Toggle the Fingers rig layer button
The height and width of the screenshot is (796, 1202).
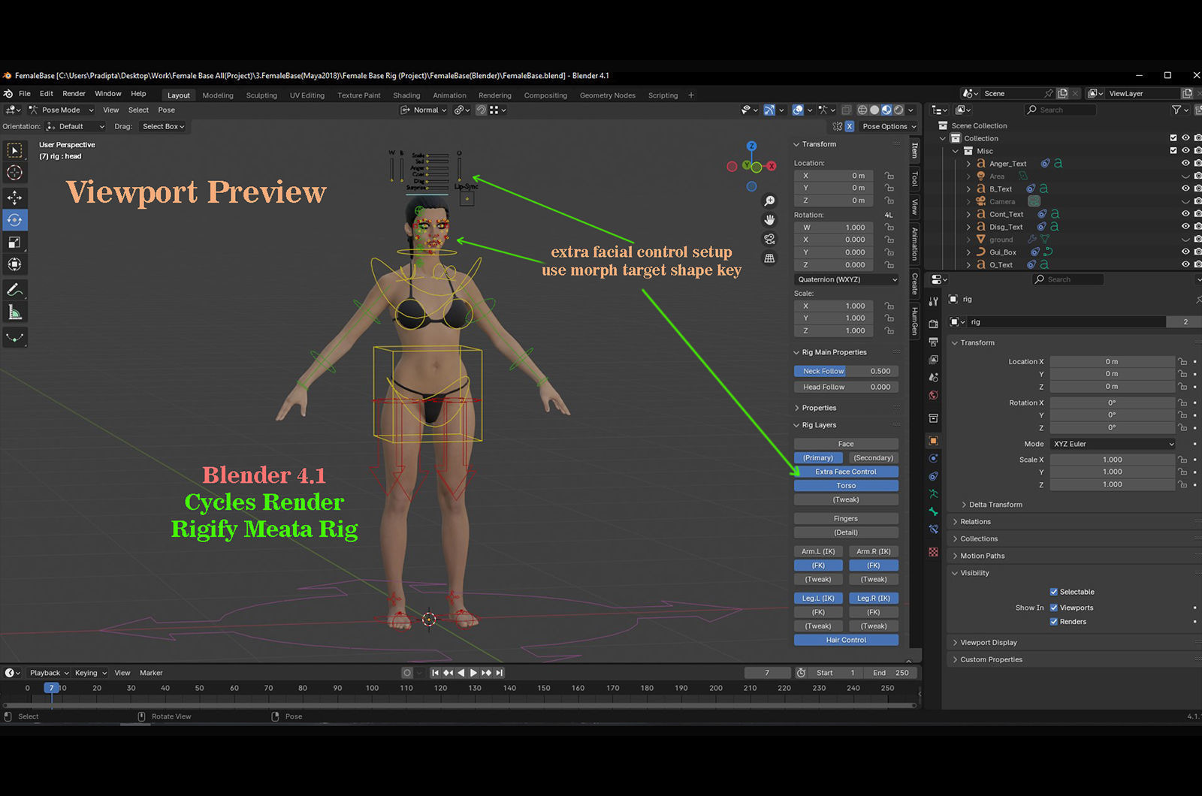(846, 519)
